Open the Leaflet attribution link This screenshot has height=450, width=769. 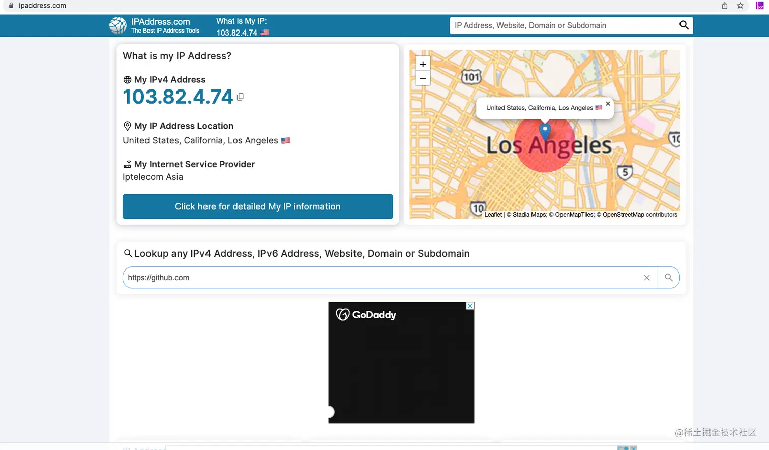pyautogui.click(x=493, y=215)
